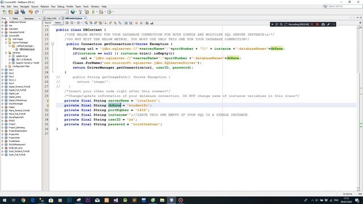Open the Tools menu

tap(86, 6)
